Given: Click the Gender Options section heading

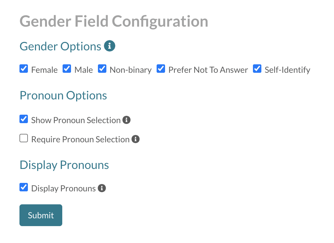Looking at the screenshot, I should pos(60,46).
